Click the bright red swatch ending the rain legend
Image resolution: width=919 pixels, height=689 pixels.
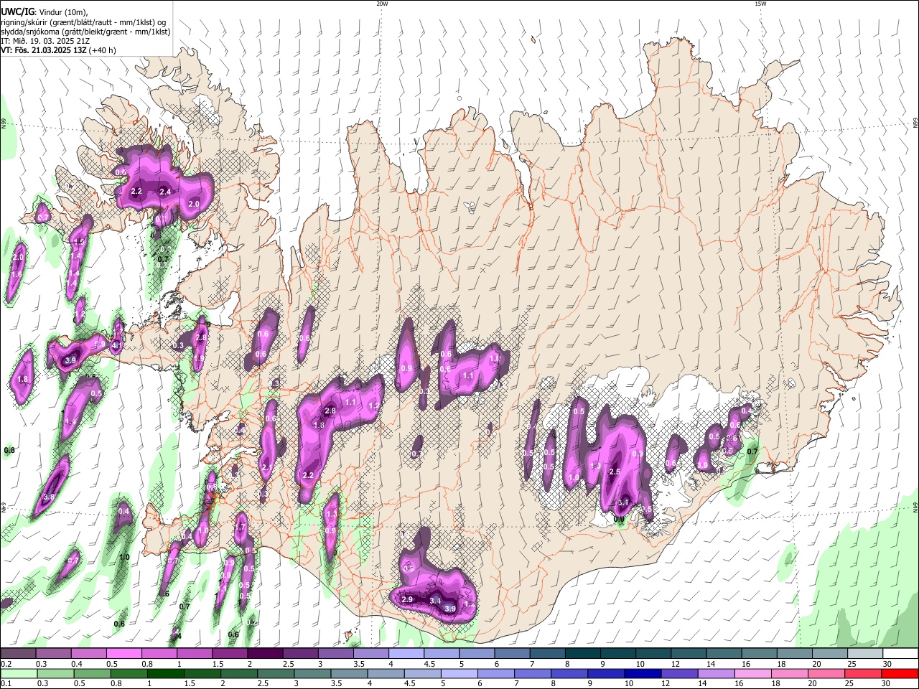point(901,673)
